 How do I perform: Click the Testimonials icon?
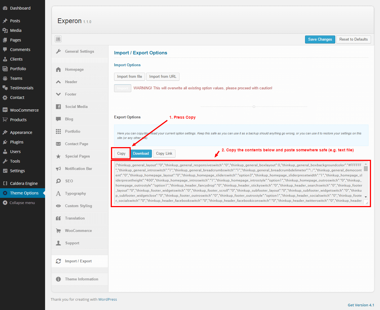pyautogui.click(x=5, y=88)
